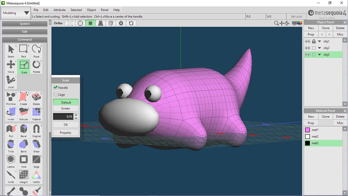Image resolution: width=348 pixels, height=196 pixels.
Task: Click the scale value field 0.55
Action: [63, 117]
